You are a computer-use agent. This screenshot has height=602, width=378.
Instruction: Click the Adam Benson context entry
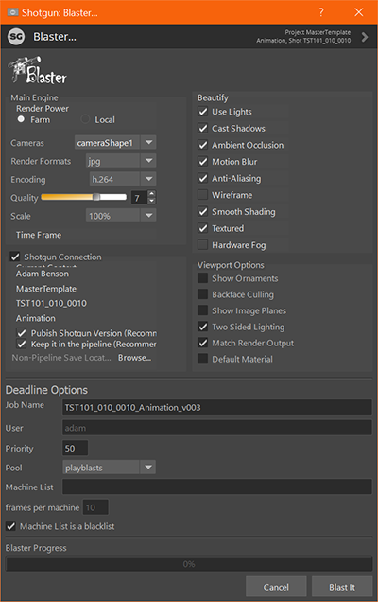pyautogui.click(x=43, y=274)
